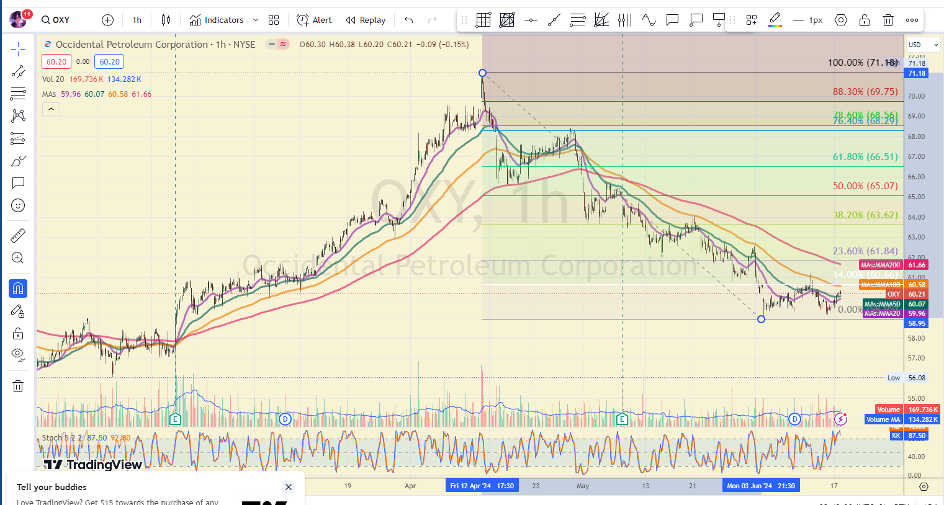Viewport: 944px width, 505px height.
Task: Start bar Replay mode
Action: click(x=366, y=20)
